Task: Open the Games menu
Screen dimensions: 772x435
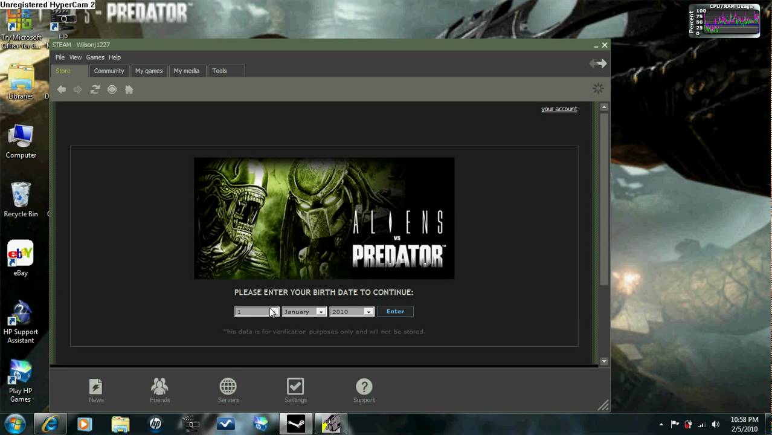Action: point(95,57)
